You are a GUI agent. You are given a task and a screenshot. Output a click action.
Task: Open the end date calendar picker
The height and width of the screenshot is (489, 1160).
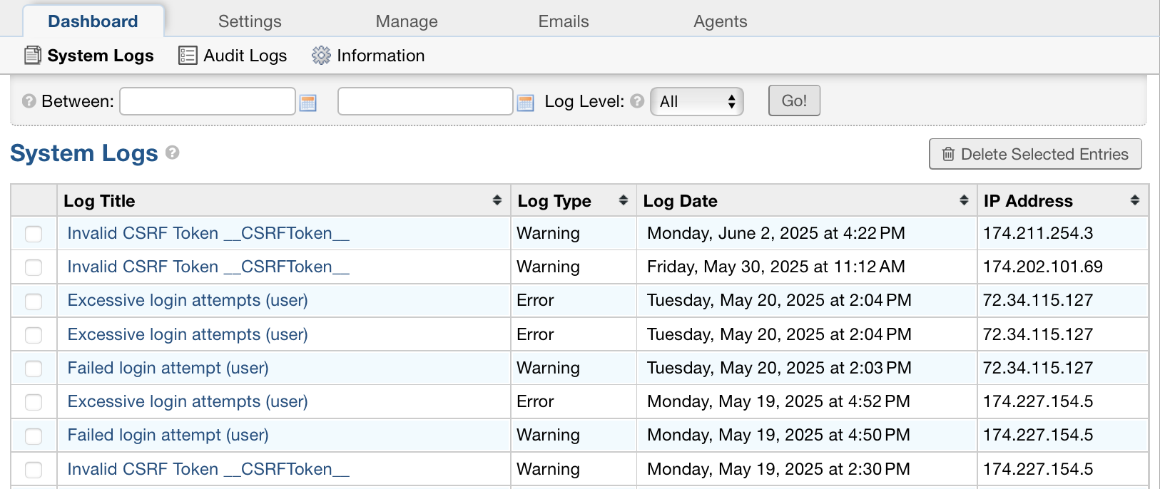tap(526, 103)
